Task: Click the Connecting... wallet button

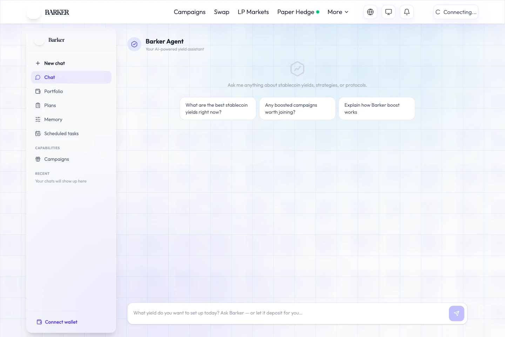Action: tap(456, 12)
